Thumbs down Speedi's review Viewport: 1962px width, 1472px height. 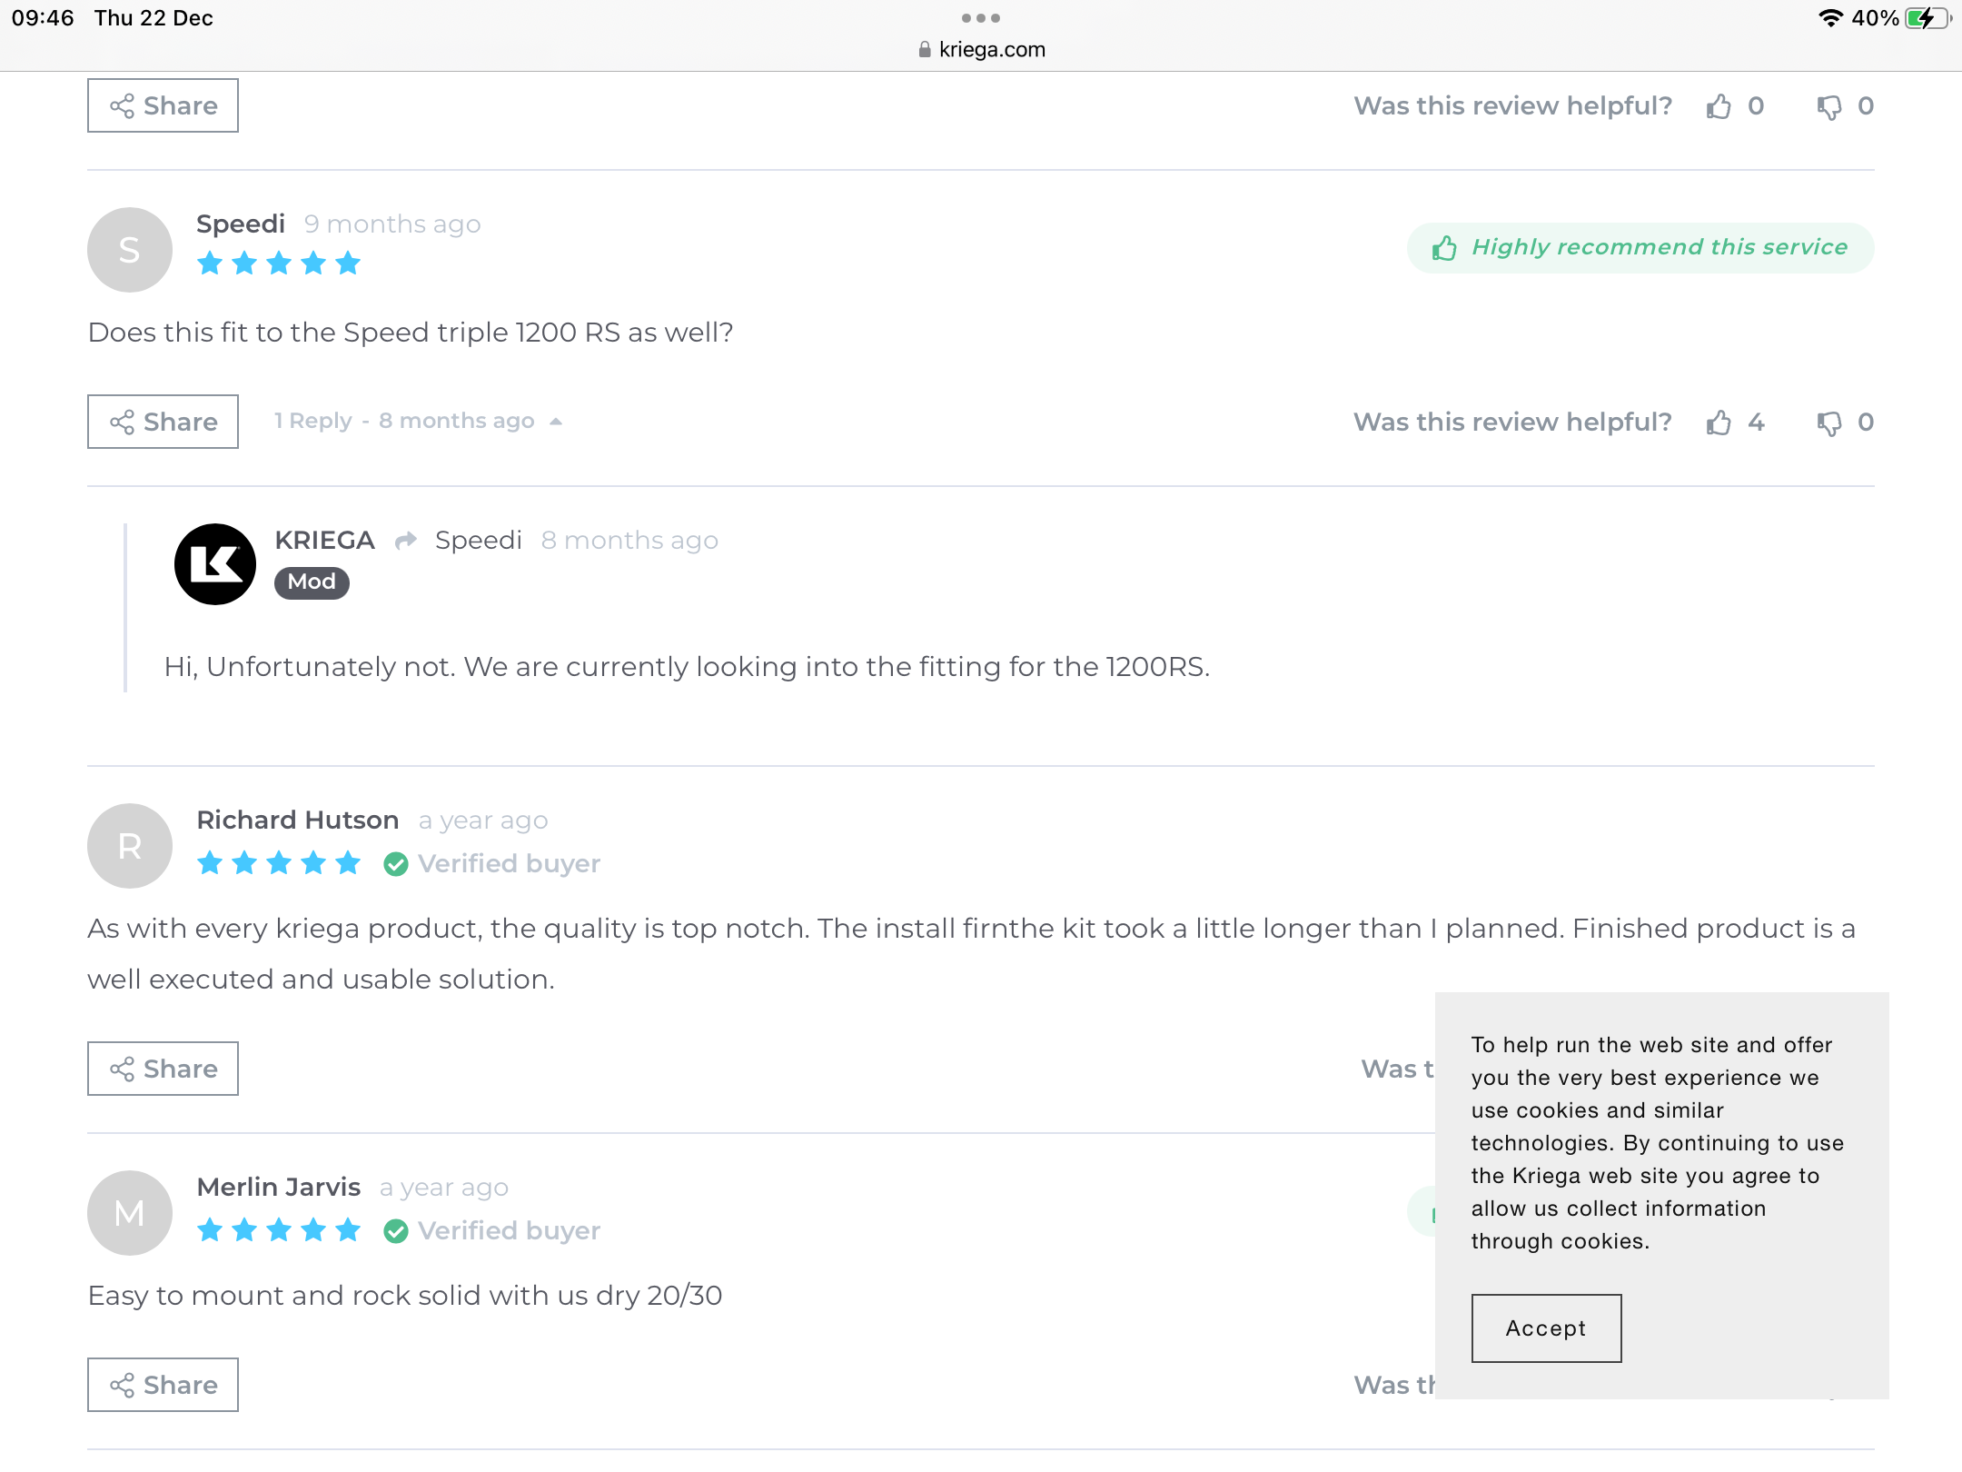pyautogui.click(x=1828, y=423)
